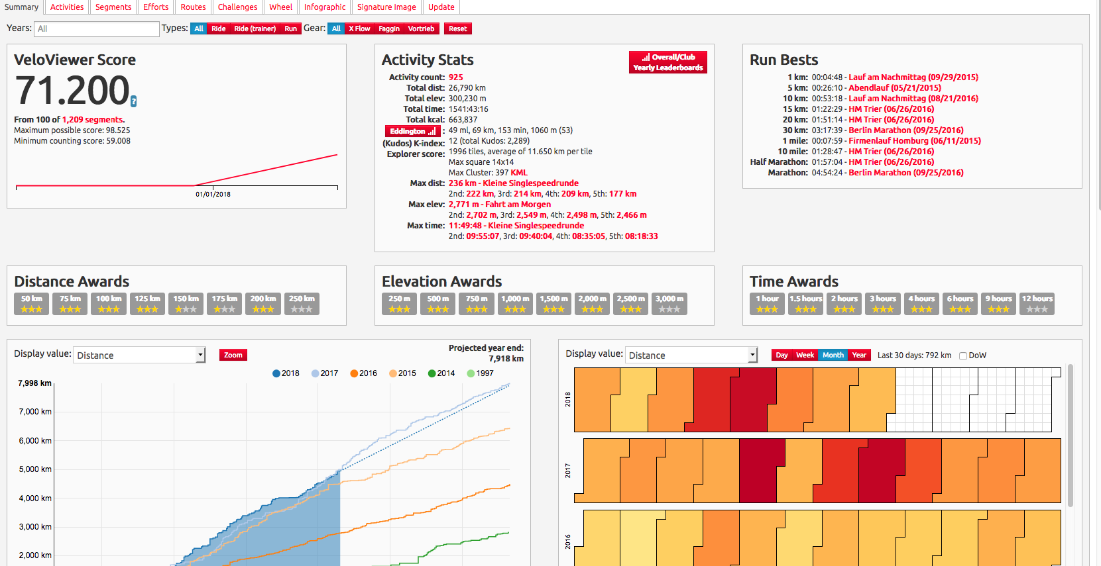Filter gear to Vortrieb
1101x566 pixels.
(421, 28)
